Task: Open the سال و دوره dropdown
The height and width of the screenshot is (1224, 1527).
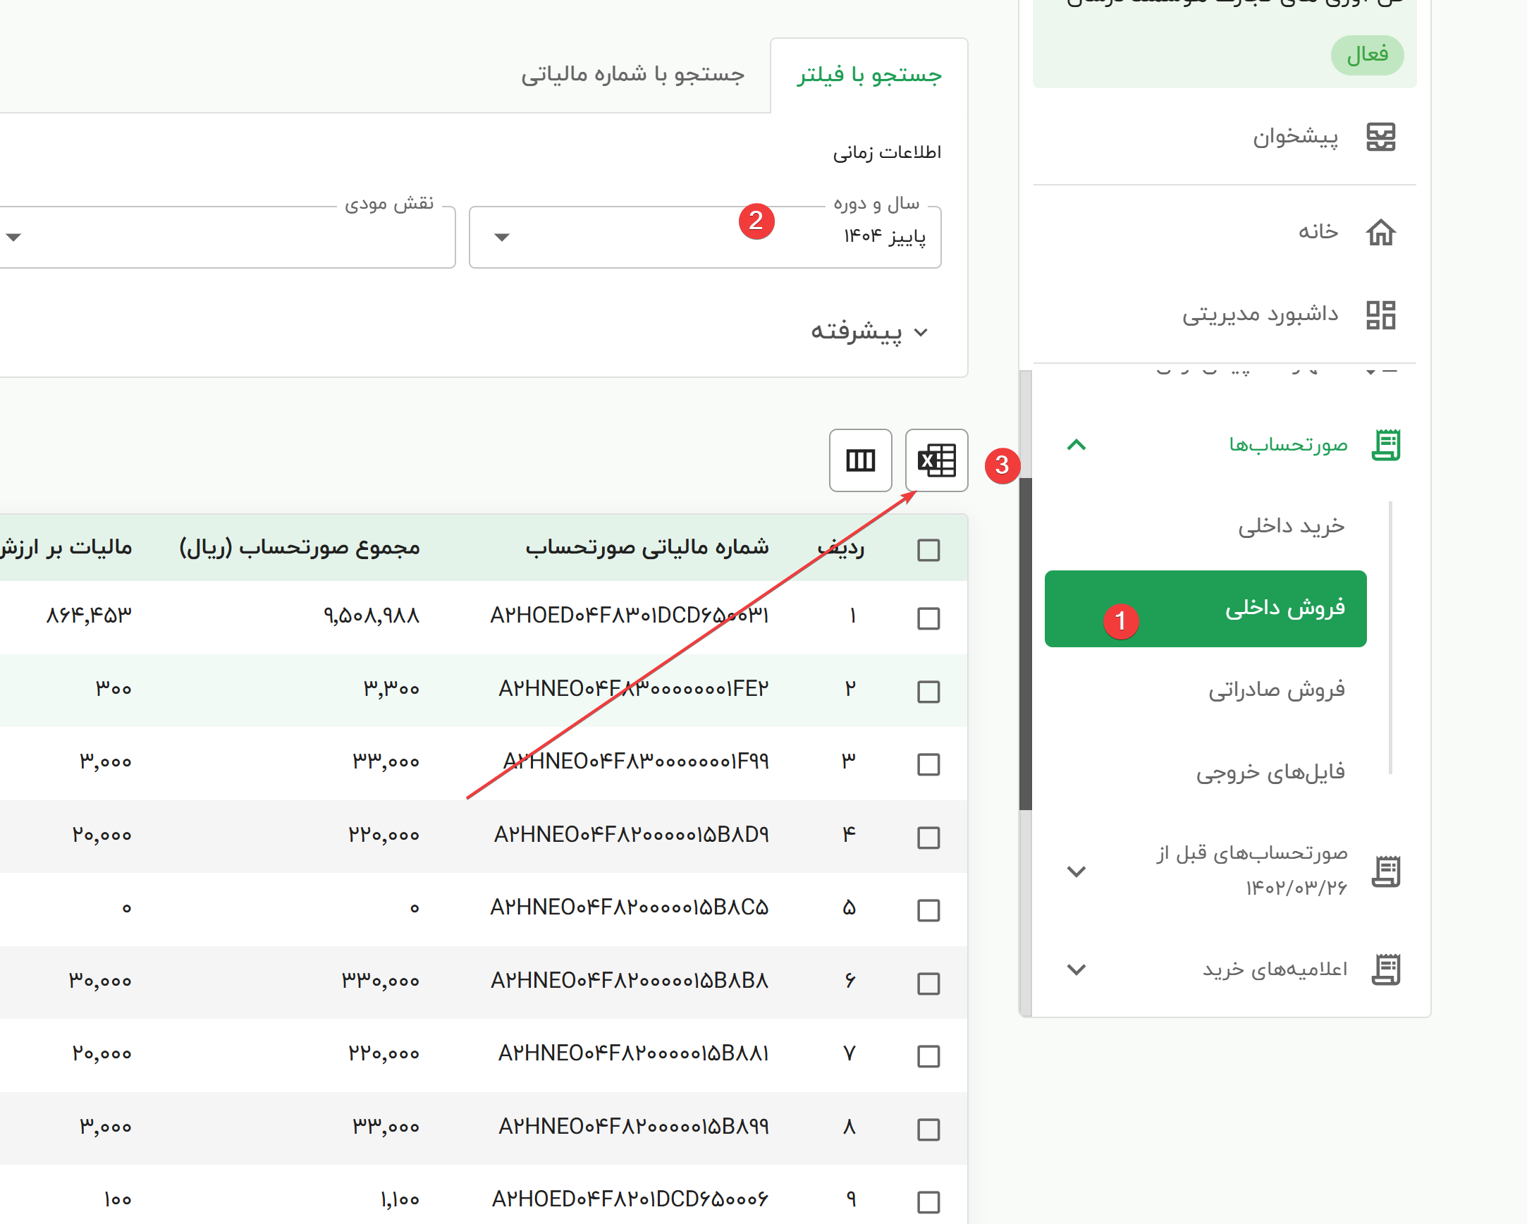Action: pos(704,237)
